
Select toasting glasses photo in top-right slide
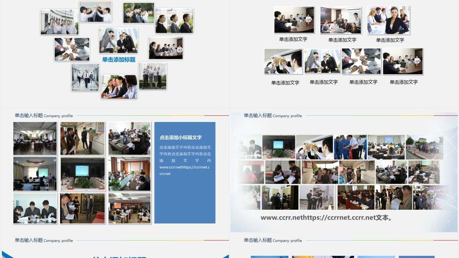tap(283, 61)
